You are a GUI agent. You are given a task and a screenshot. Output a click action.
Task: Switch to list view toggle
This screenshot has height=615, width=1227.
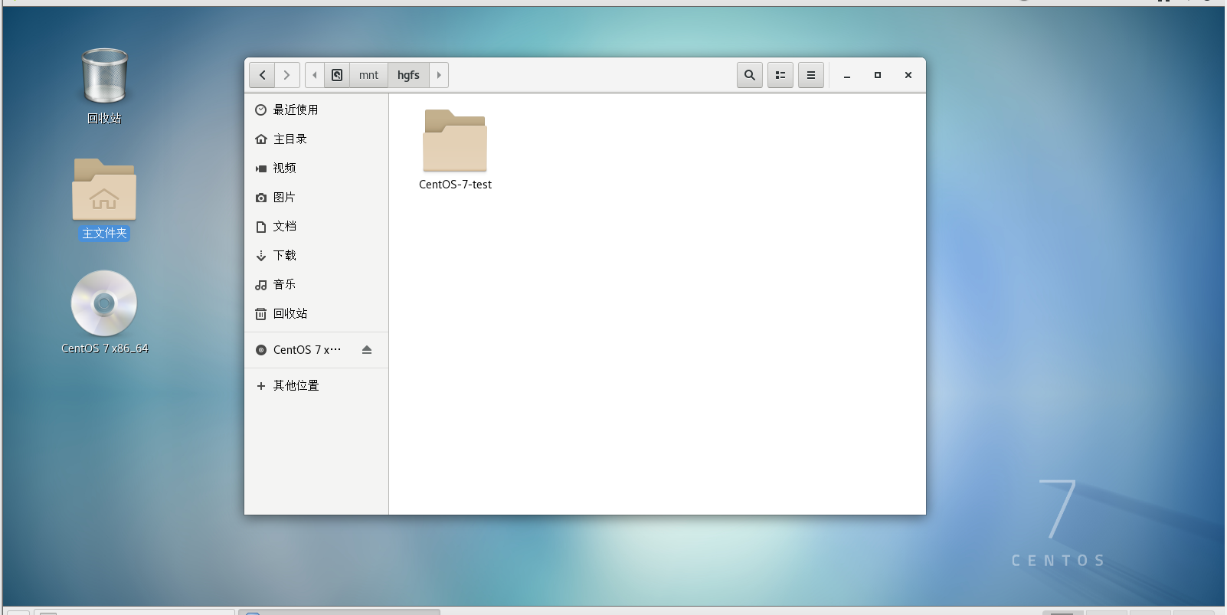[780, 75]
